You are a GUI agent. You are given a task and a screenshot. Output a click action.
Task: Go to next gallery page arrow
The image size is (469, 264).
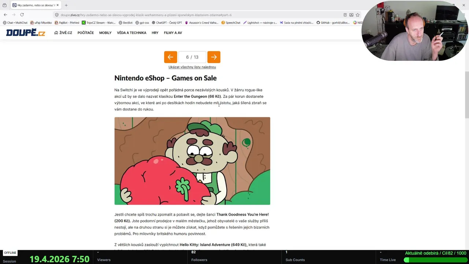(x=214, y=57)
